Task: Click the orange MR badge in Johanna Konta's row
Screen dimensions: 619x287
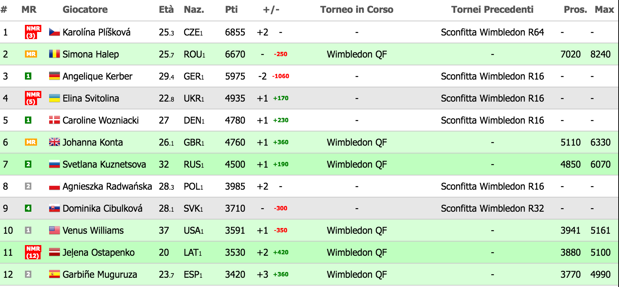Action: coord(31,142)
